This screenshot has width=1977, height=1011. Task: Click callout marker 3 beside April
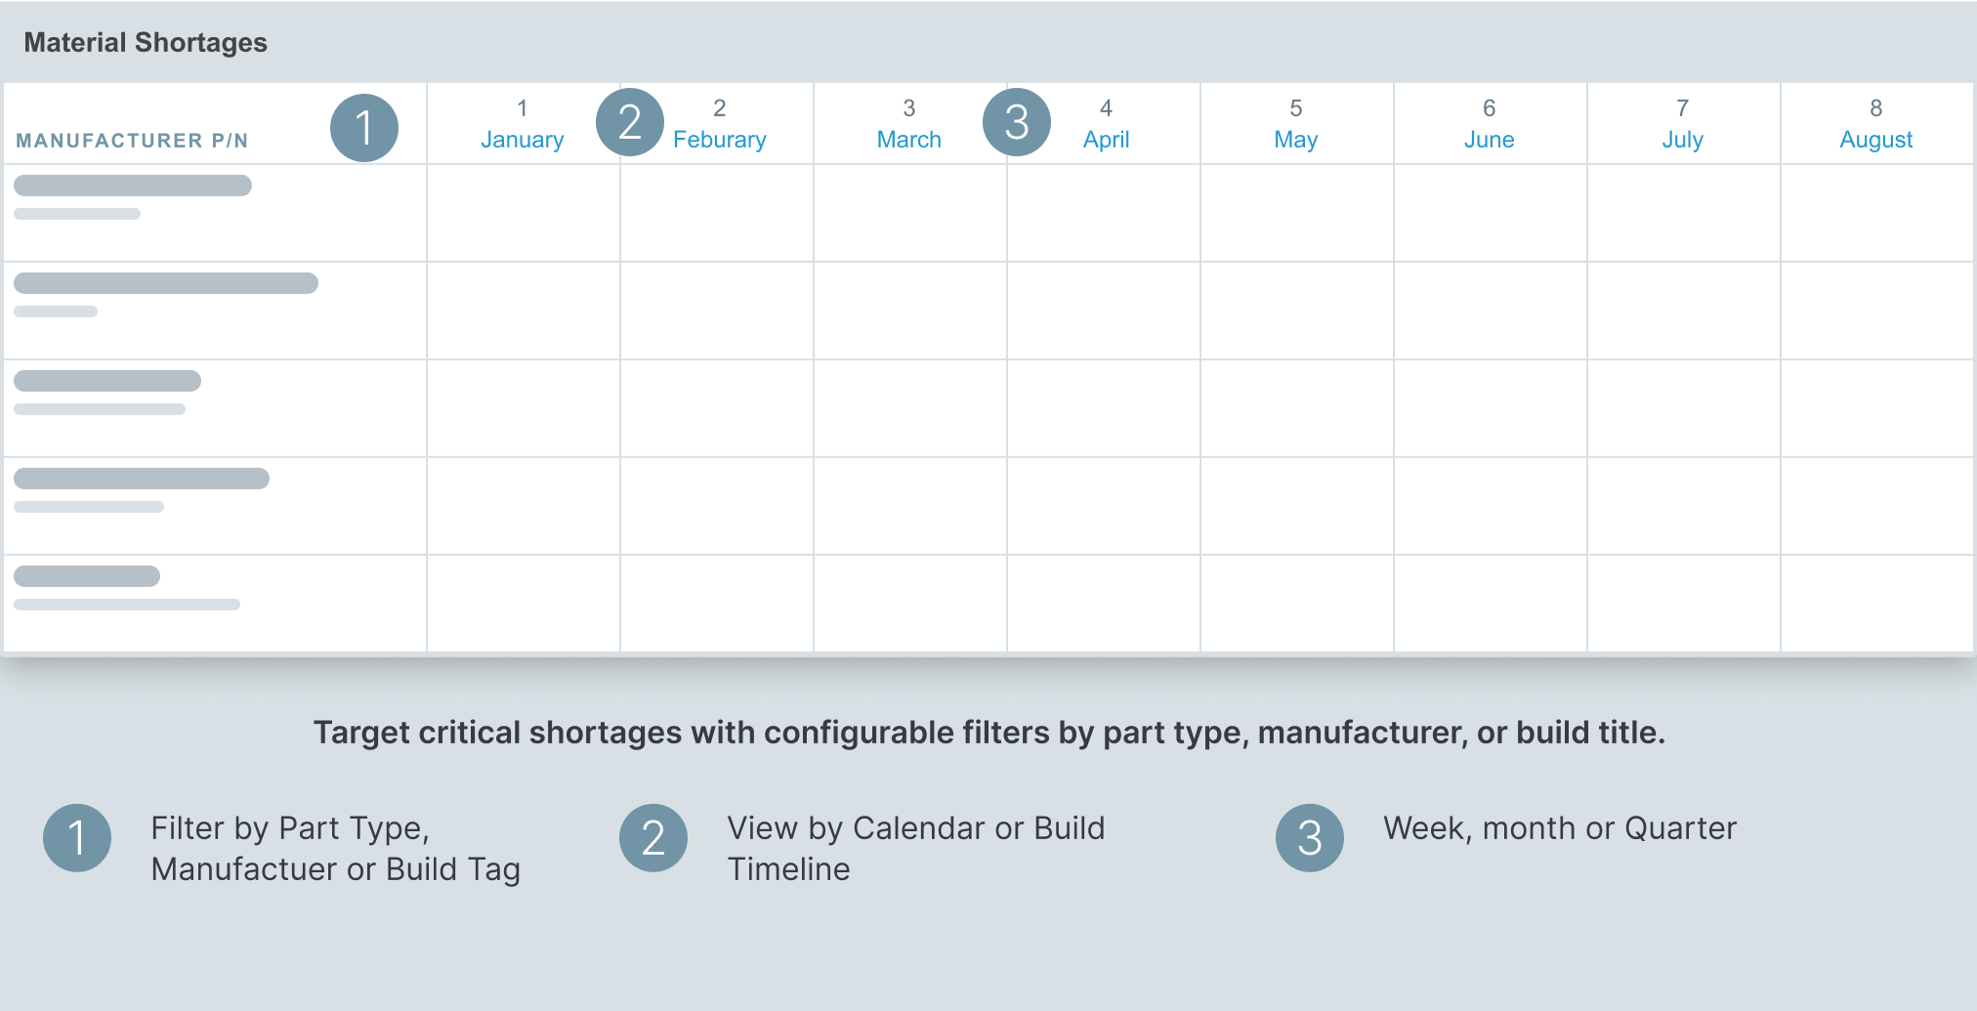coord(1017,122)
